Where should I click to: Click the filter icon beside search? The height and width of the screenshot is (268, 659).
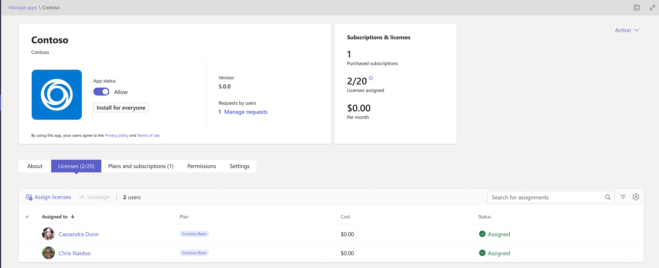pos(623,197)
